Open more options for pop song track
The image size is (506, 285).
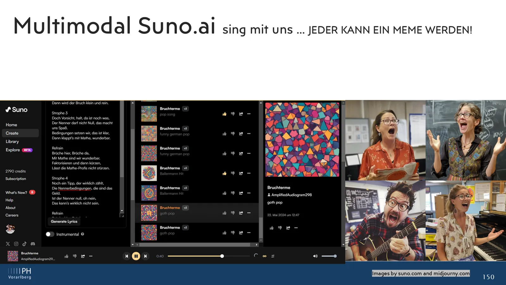pos(249,114)
